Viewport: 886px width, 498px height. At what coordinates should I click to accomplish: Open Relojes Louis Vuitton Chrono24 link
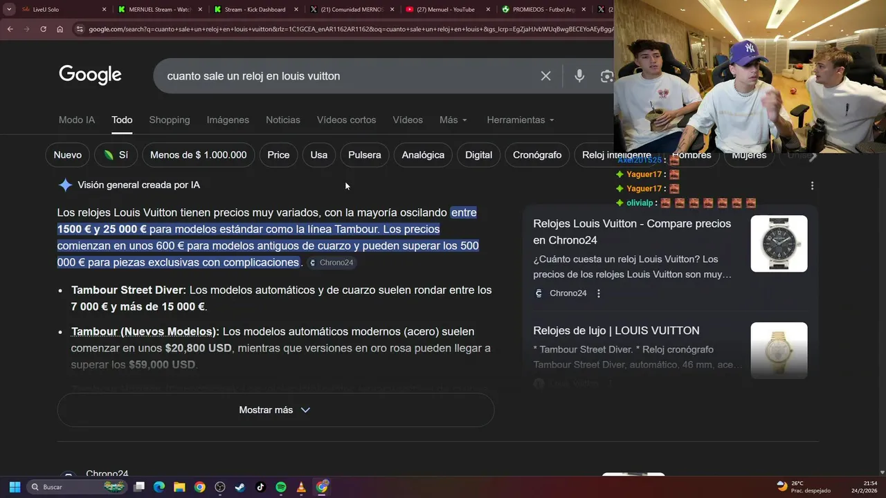point(632,232)
